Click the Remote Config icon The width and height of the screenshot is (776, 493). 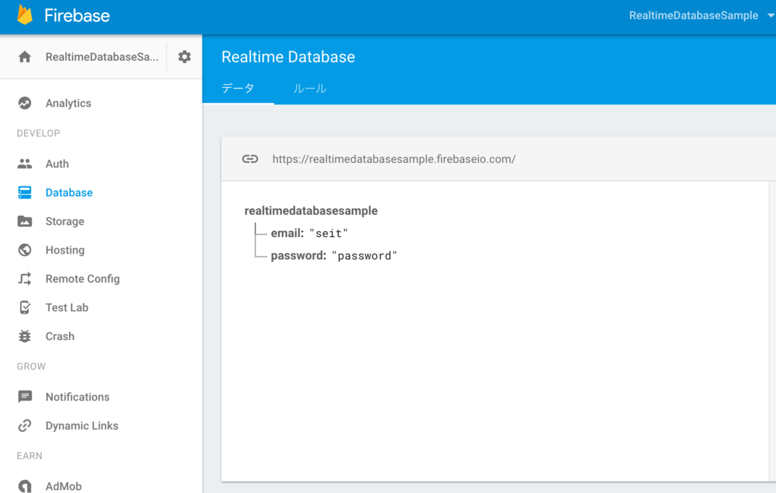click(25, 279)
